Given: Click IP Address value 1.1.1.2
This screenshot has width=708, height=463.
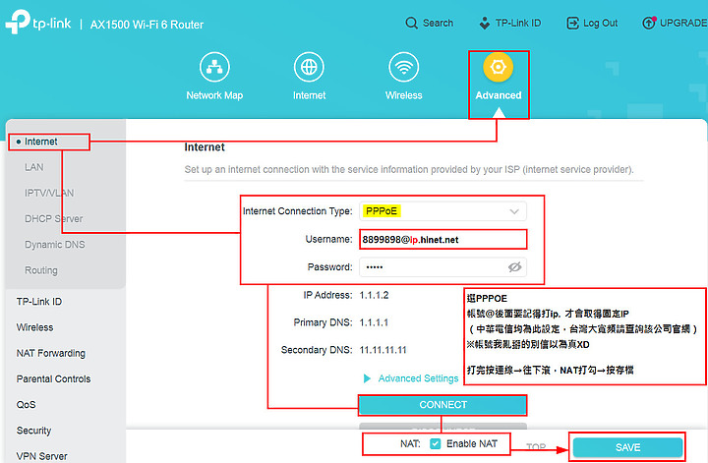Looking at the screenshot, I should tap(374, 295).
